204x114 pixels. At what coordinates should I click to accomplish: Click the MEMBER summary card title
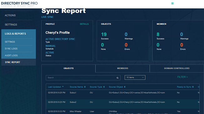tap(161, 24)
